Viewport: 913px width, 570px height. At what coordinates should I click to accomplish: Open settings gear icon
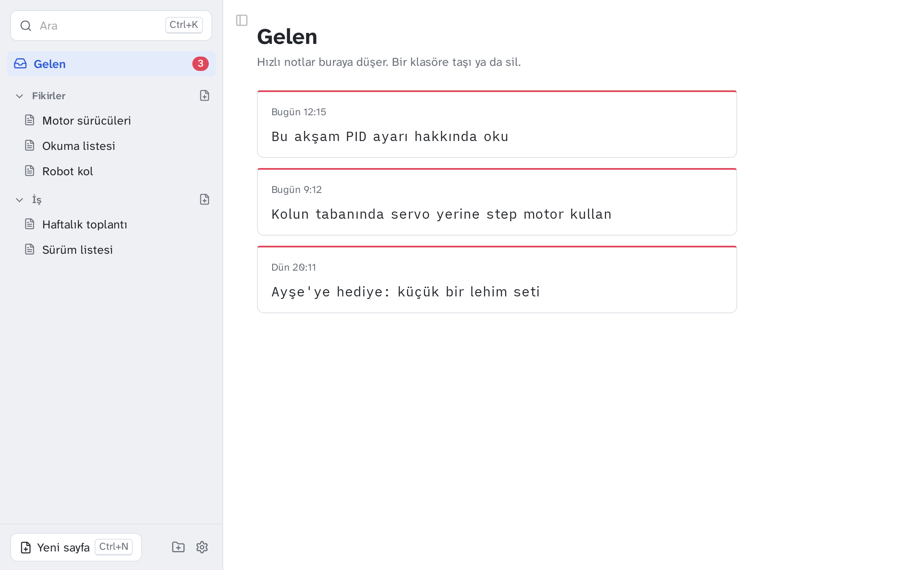point(202,547)
